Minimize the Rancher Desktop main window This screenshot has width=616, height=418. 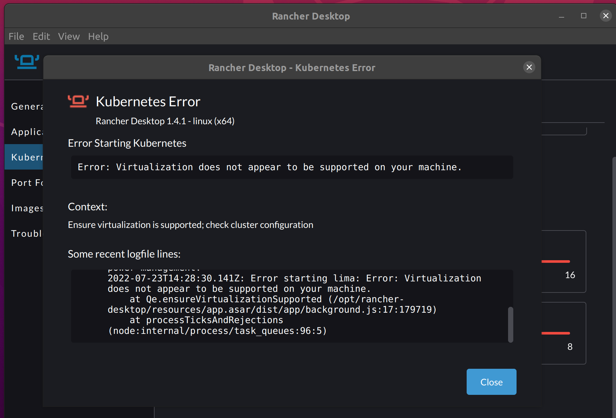pyautogui.click(x=562, y=16)
